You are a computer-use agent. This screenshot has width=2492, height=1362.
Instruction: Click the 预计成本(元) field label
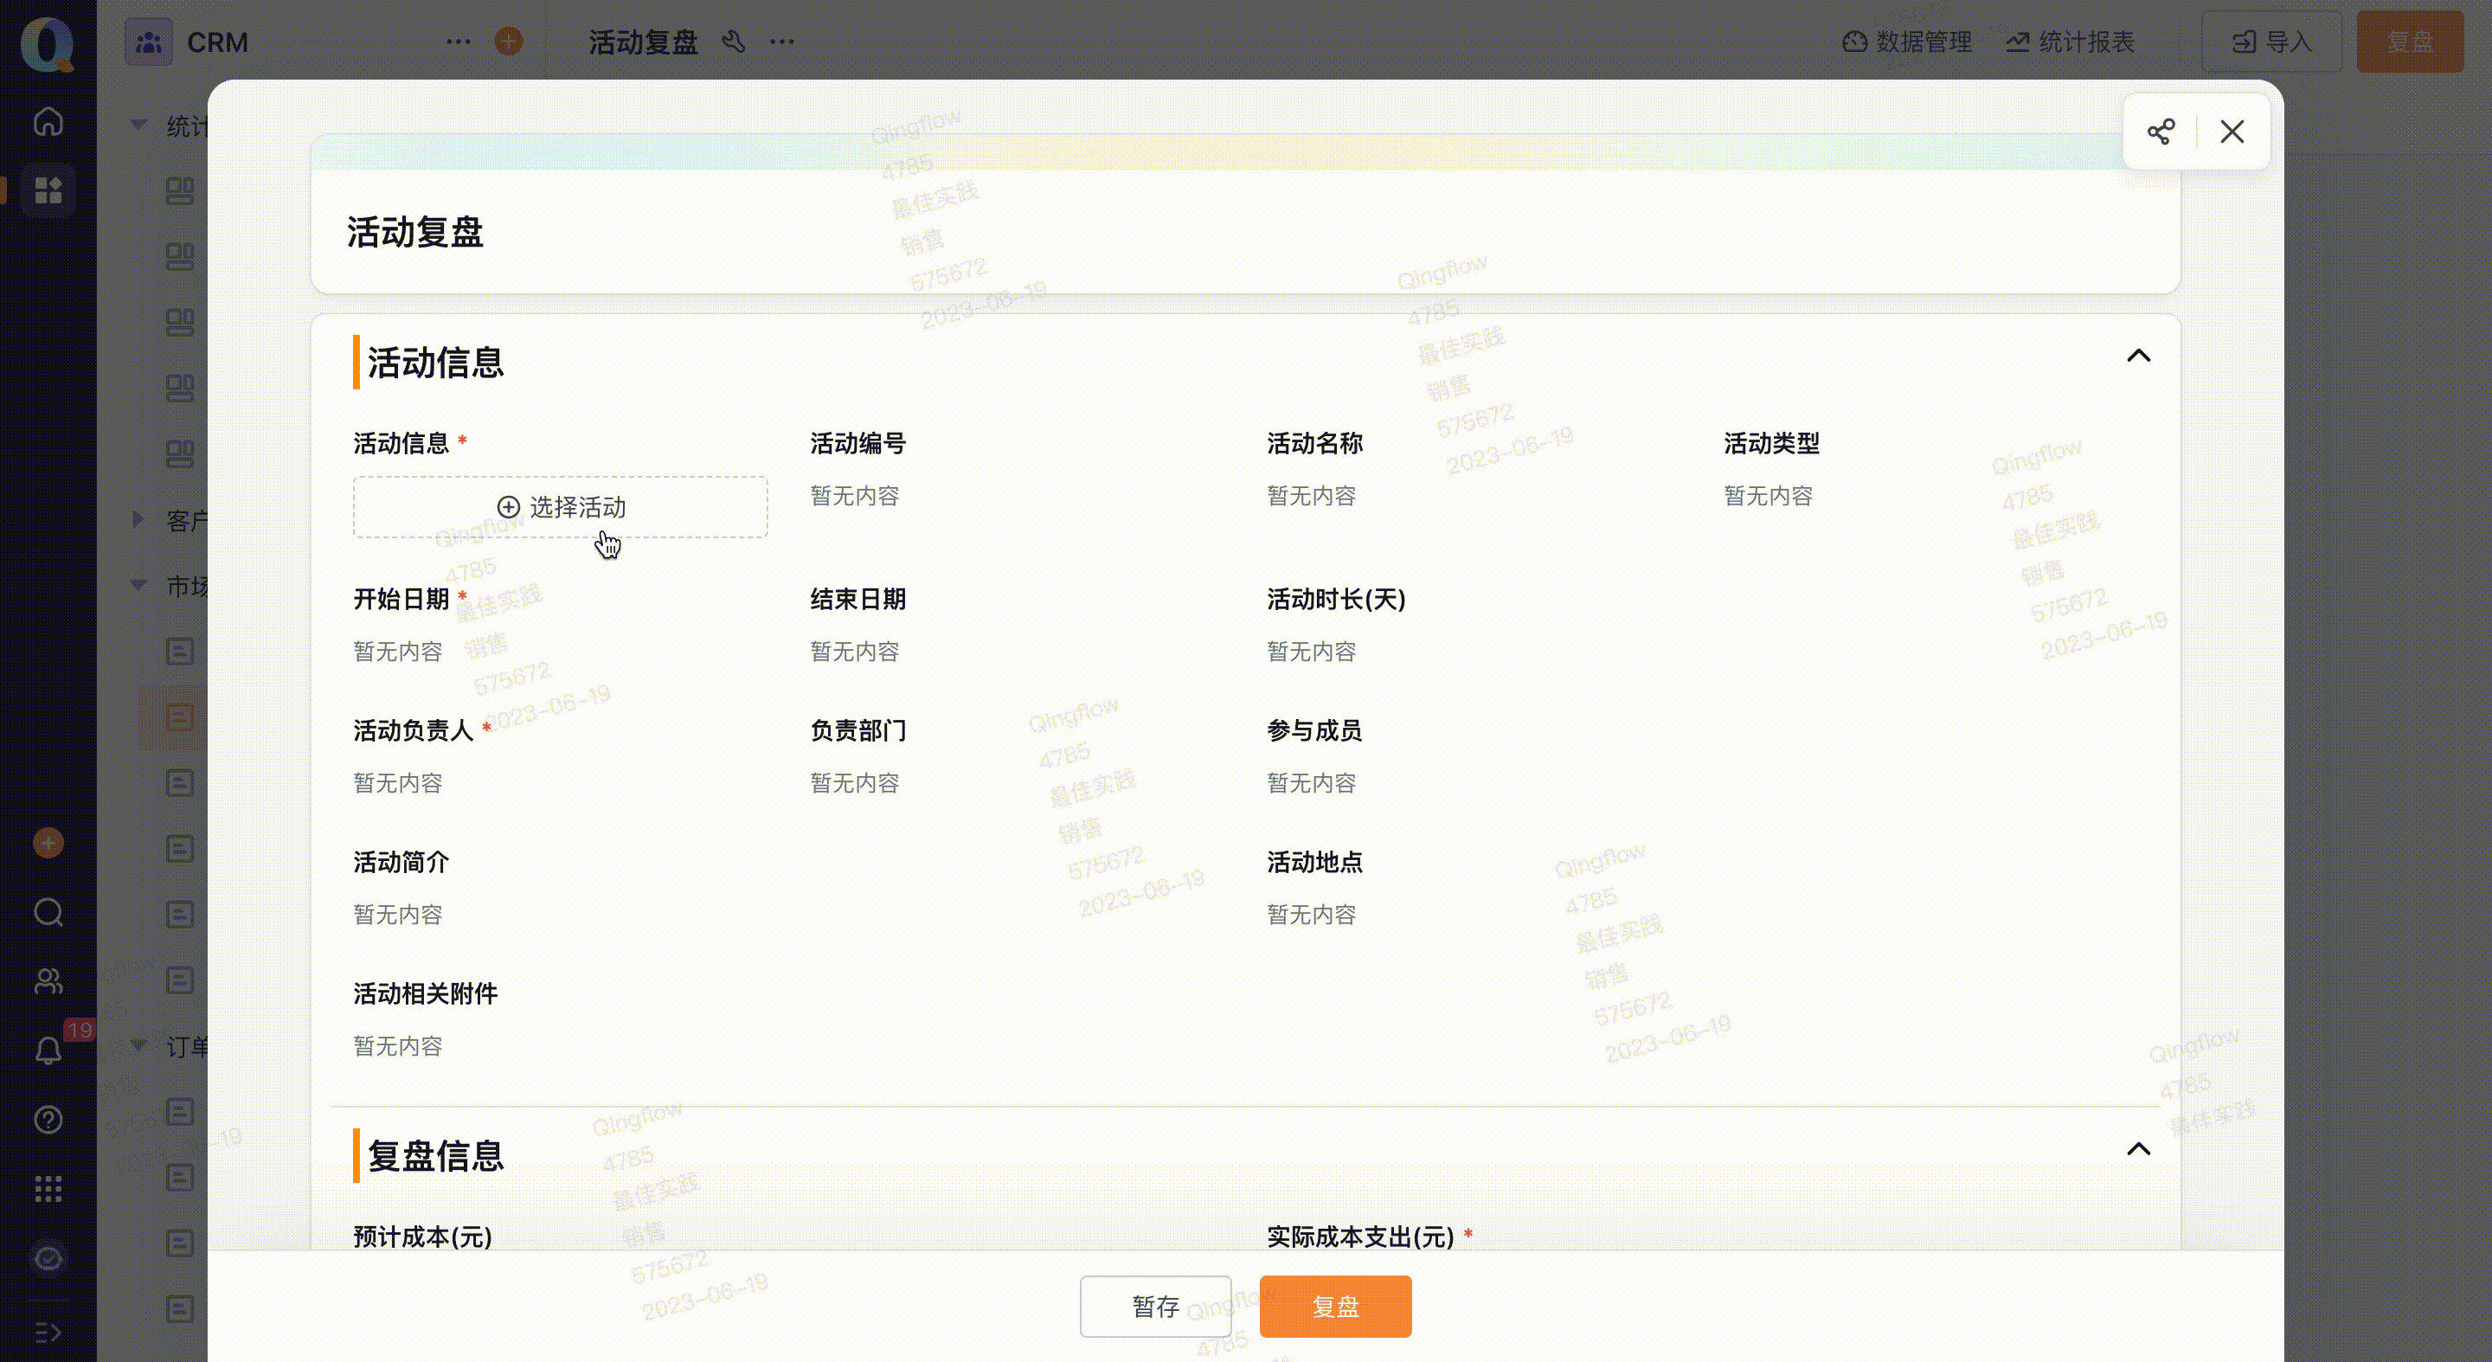click(x=423, y=1237)
